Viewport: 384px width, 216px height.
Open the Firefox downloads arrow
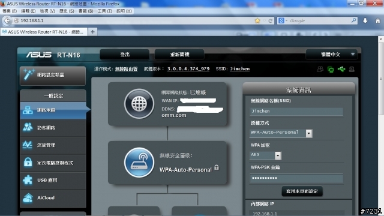coord(365,20)
